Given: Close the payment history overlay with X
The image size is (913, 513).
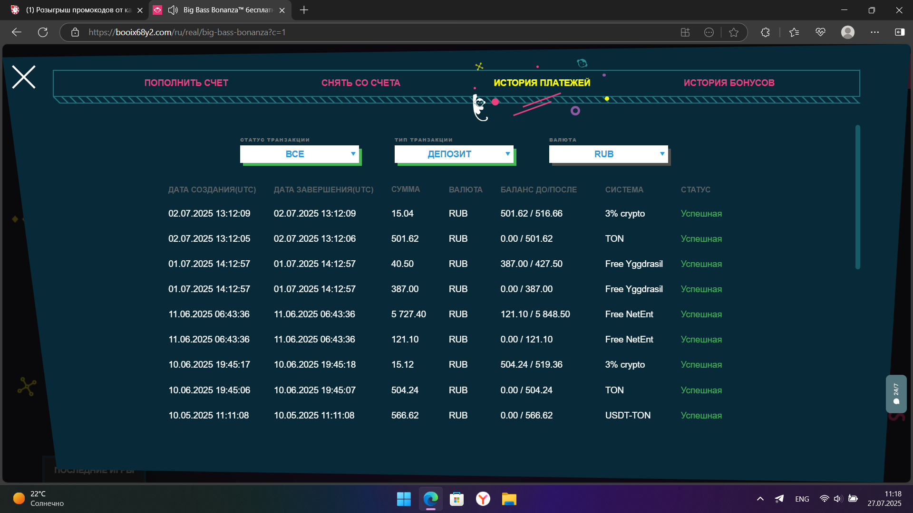Looking at the screenshot, I should tap(24, 77).
